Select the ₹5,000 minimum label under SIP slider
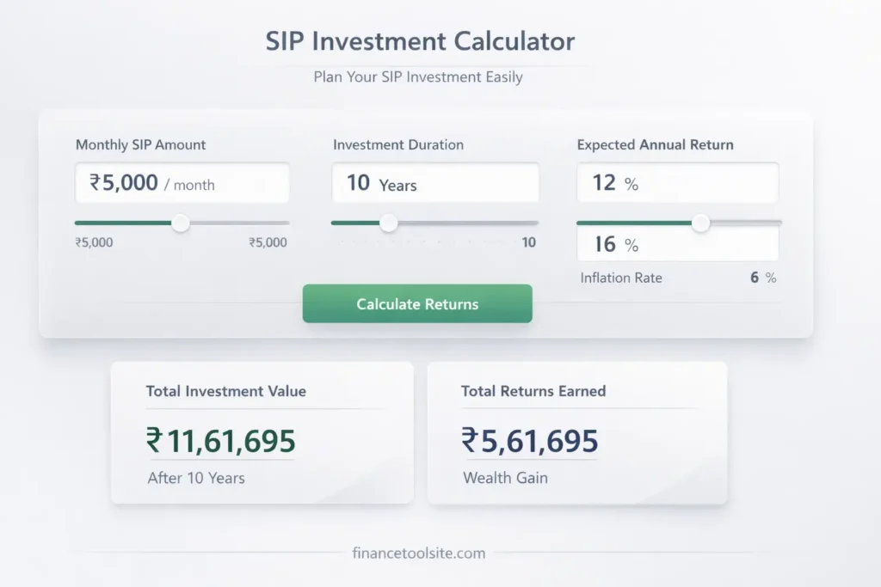Image resolution: width=881 pixels, height=587 pixels. pyautogui.click(x=94, y=242)
